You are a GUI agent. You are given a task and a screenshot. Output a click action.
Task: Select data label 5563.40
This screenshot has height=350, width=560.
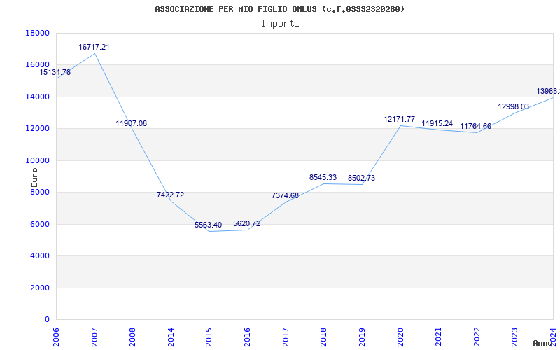coord(208,225)
